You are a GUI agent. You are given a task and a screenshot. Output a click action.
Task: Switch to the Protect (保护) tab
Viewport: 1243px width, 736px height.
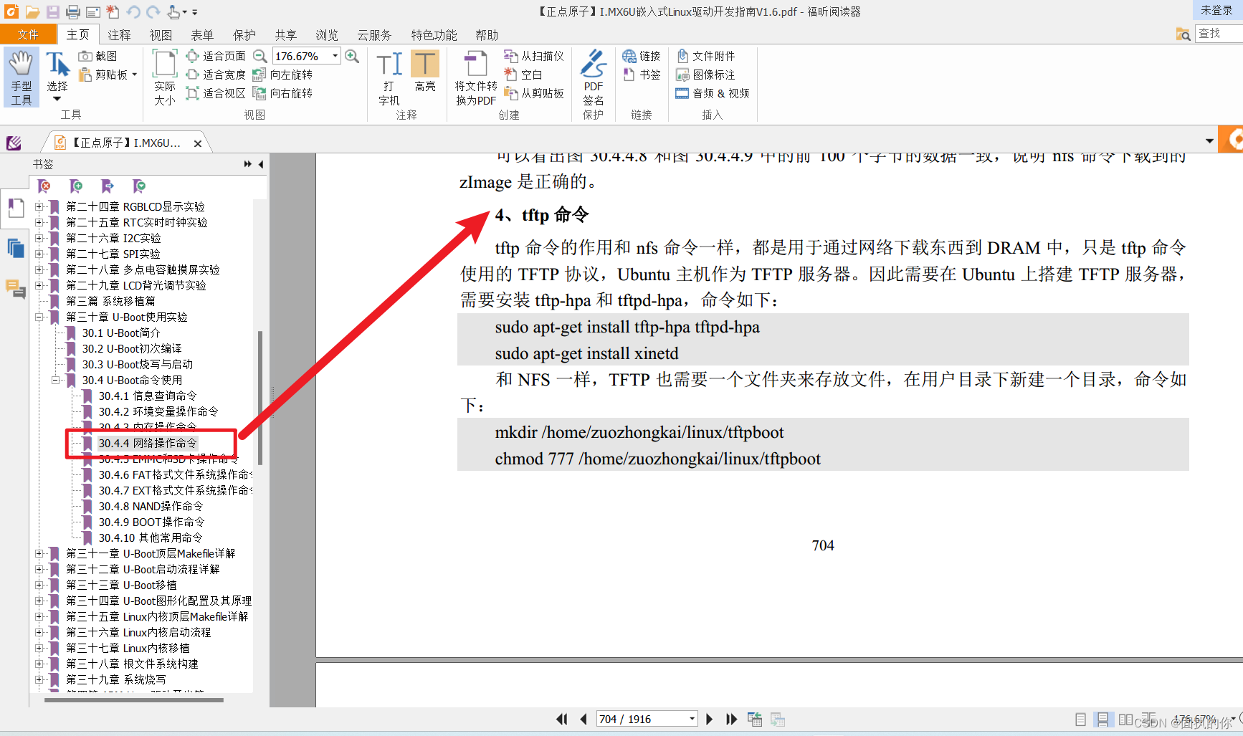coord(244,34)
